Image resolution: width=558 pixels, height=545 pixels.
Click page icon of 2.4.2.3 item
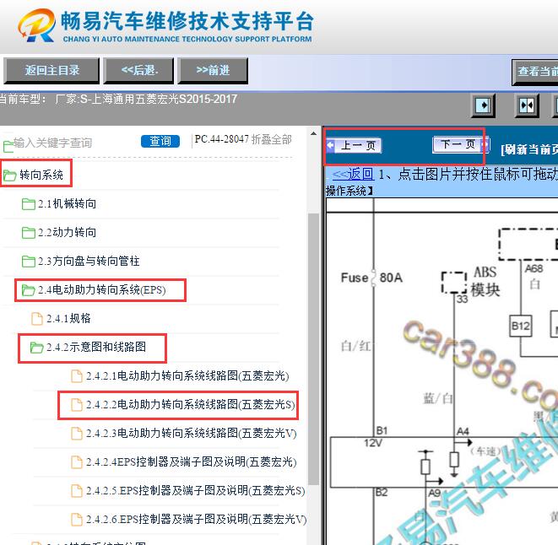[x=77, y=434]
